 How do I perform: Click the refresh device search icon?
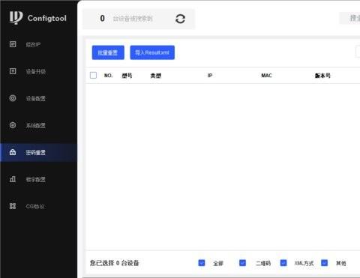(180, 19)
